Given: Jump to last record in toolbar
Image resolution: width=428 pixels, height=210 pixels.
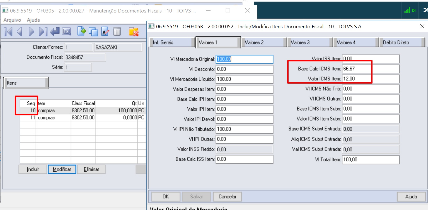Looking at the screenshot, I should (x=43, y=32).
